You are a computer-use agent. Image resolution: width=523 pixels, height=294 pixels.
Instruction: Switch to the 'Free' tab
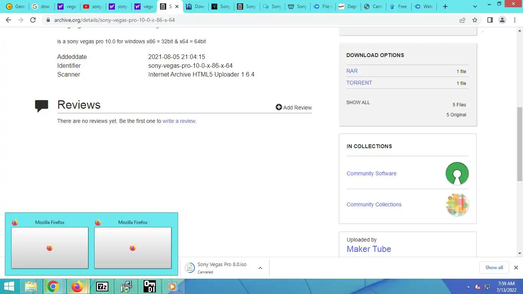[x=399, y=7]
